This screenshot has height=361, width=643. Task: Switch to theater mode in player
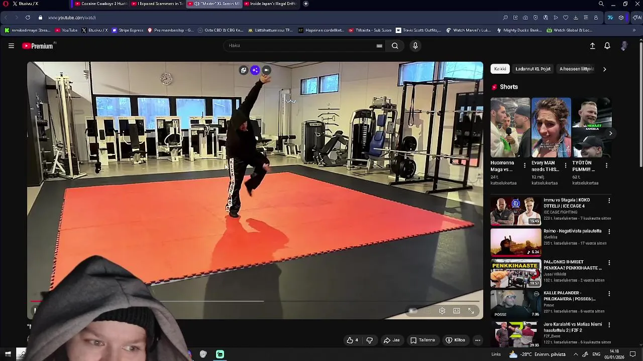point(457,311)
